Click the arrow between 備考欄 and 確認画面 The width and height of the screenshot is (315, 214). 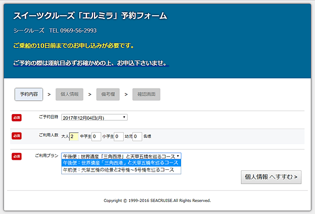tap(127, 95)
